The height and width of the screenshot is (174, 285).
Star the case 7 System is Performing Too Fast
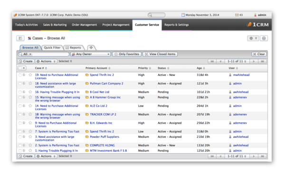[x=30, y=131]
